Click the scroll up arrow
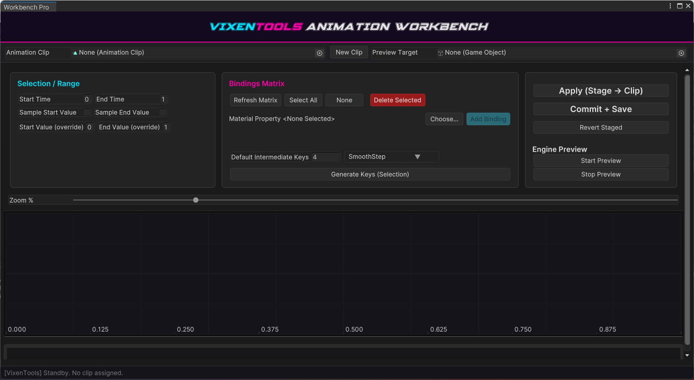Screen dimensions: 694x380 click(687, 70)
